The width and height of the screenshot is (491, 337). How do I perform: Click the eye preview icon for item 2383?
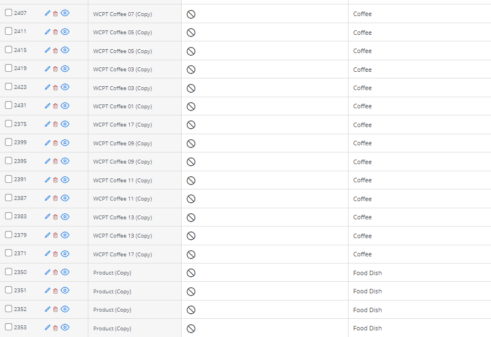65,217
